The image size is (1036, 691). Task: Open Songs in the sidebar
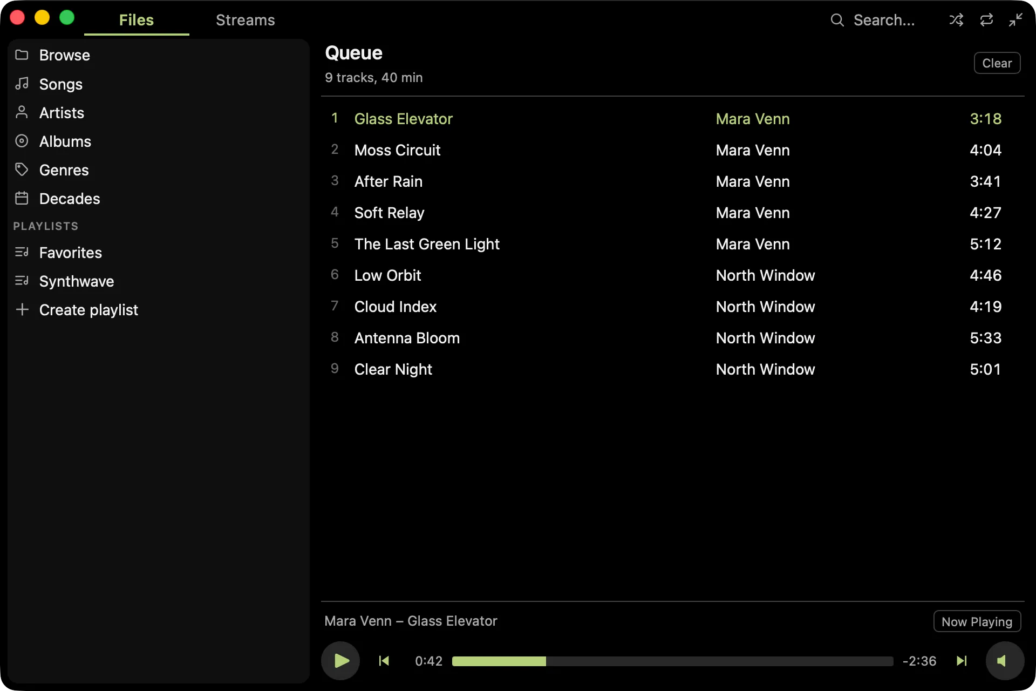(158, 84)
